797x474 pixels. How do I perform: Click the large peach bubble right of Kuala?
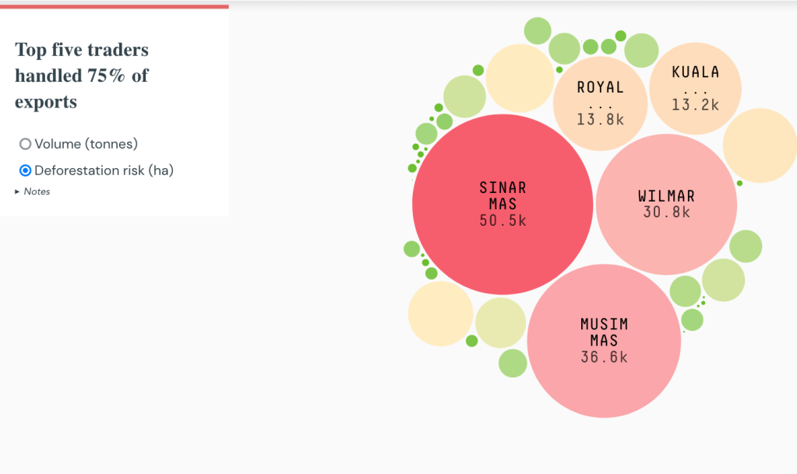click(x=761, y=144)
